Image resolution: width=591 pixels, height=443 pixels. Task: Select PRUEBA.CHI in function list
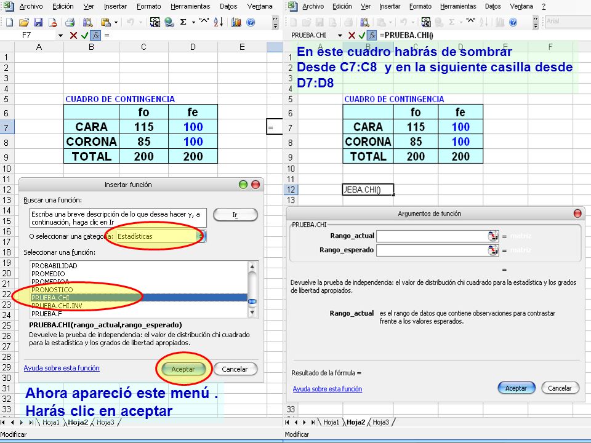pyautogui.click(x=139, y=298)
